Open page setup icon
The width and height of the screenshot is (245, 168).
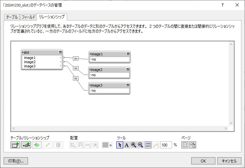193,145
